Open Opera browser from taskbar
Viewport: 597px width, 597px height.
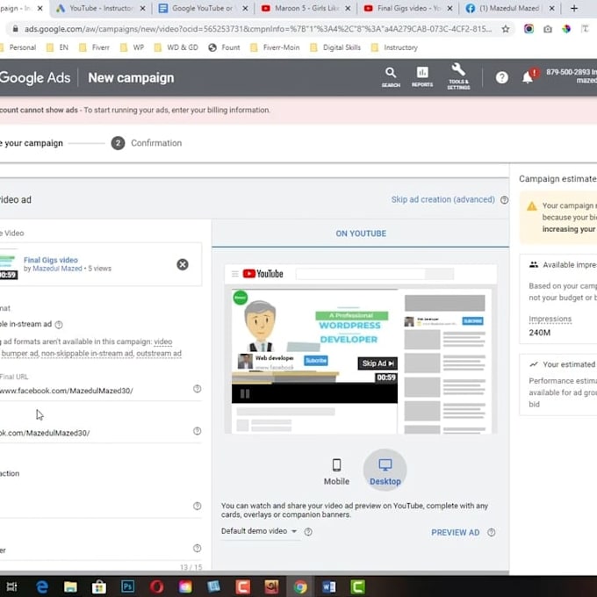[156, 586]
